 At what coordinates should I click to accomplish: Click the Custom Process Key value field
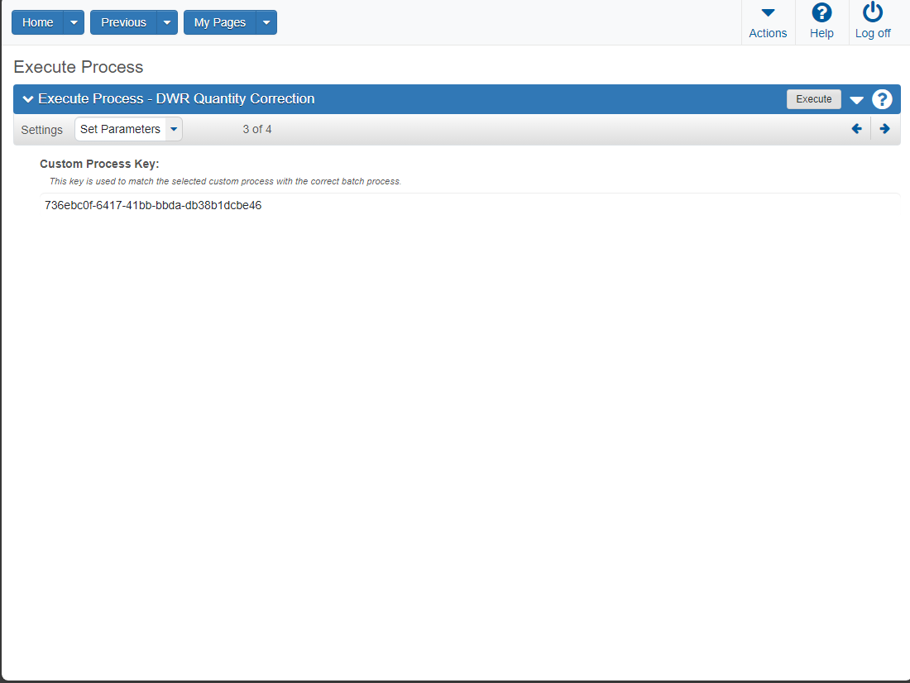[470, 205]
